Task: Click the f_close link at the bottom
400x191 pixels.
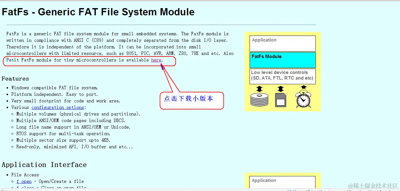Action: [25, 188]
